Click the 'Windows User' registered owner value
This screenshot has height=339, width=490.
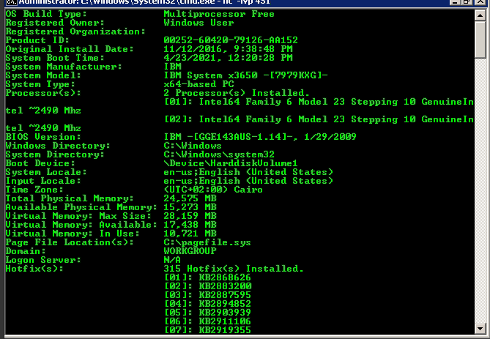[x=198, y=23]
